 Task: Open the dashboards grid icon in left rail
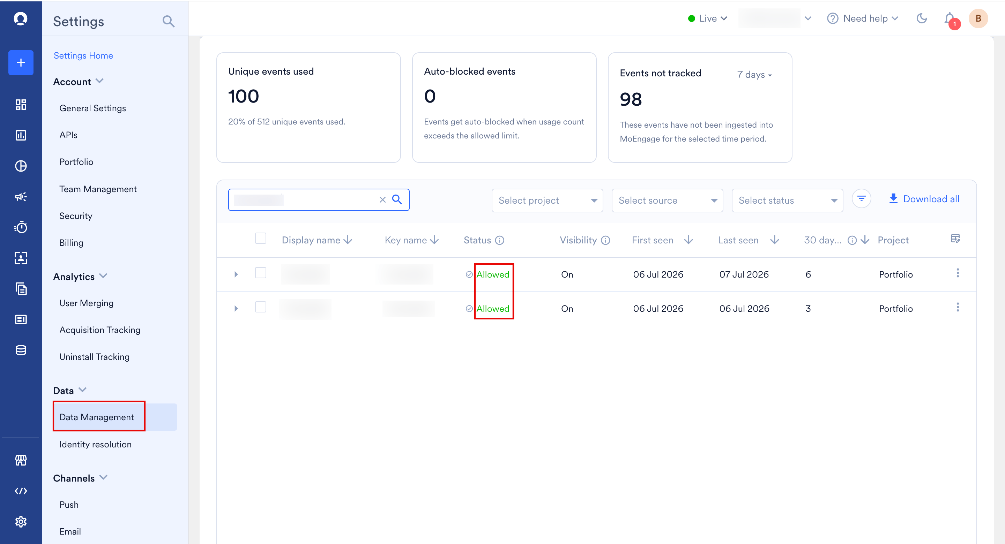click(21, 105)
